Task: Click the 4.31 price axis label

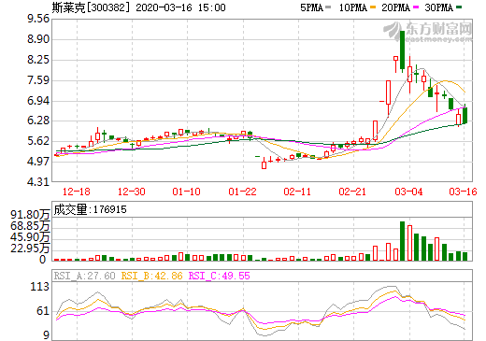Action: coord(38,181)
